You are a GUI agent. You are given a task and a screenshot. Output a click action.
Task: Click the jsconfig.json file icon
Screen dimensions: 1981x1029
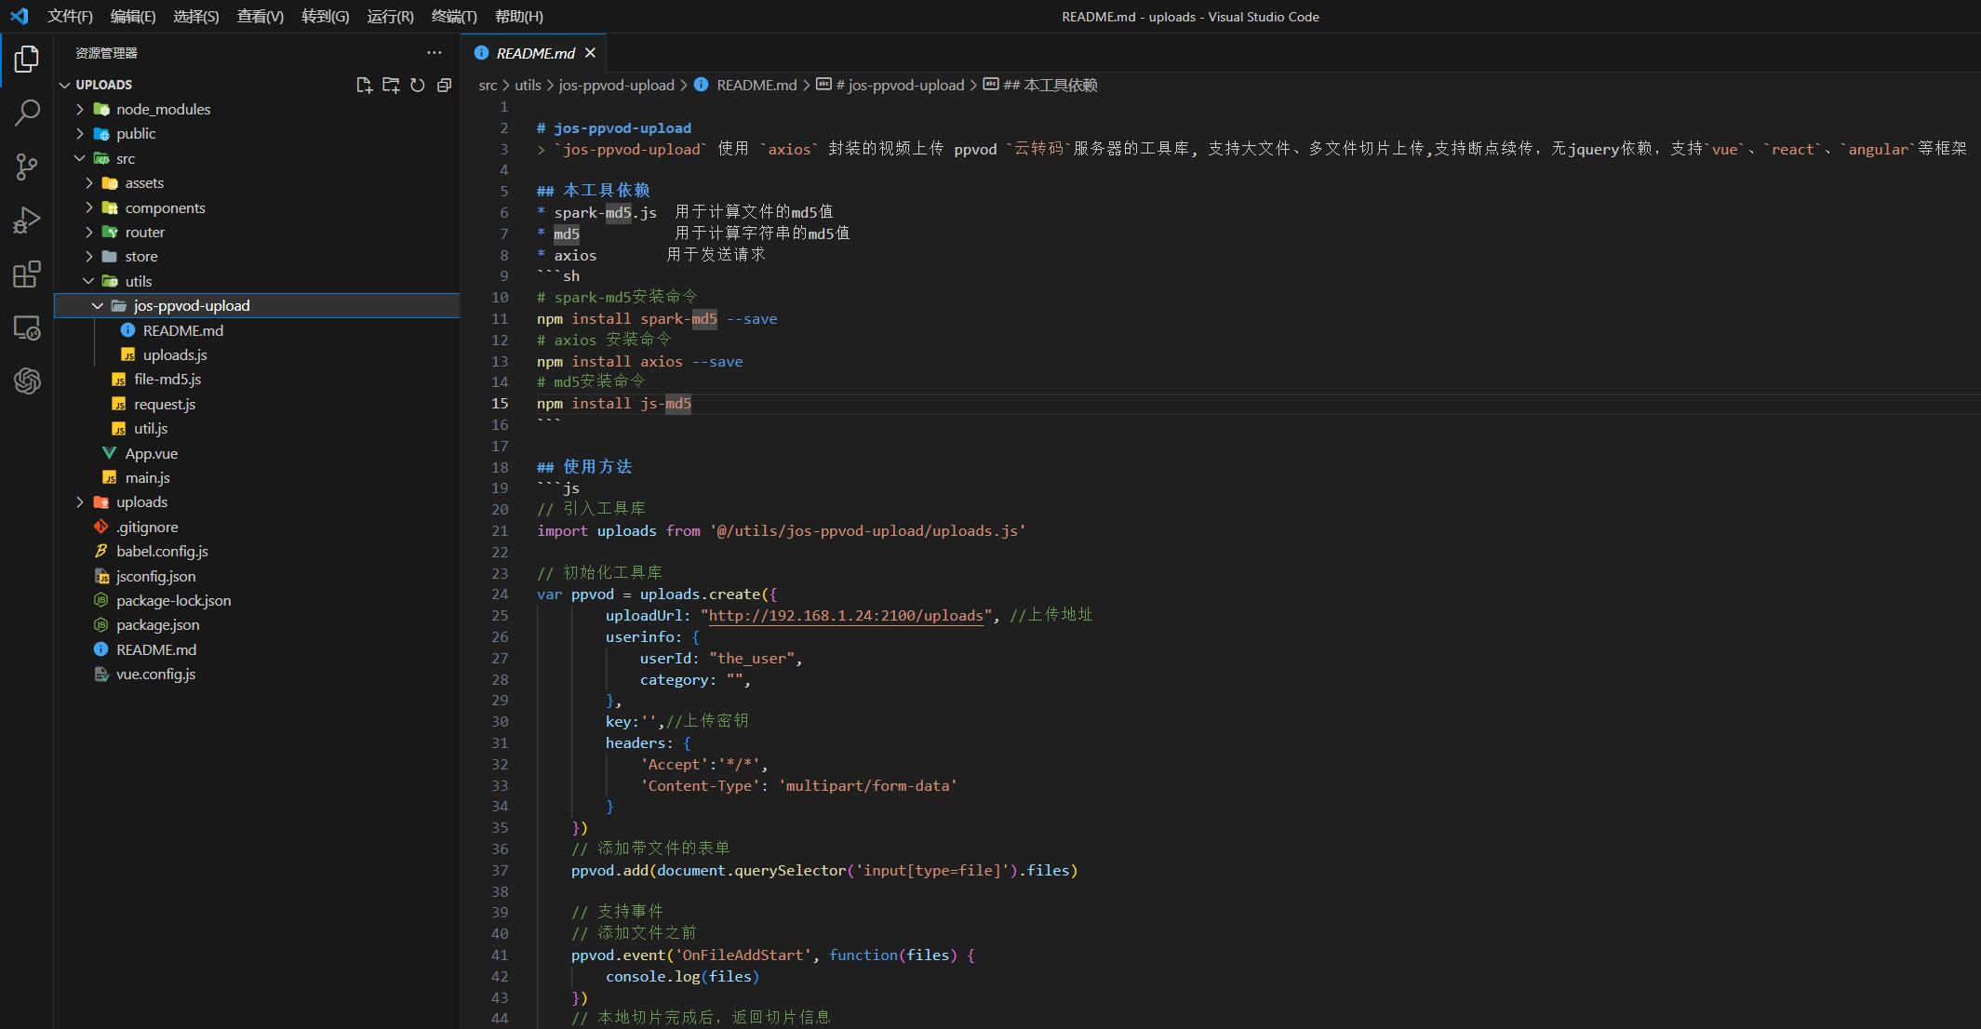coord(100,576)
